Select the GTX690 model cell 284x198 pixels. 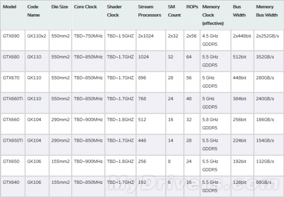click(x=13, y=40)
